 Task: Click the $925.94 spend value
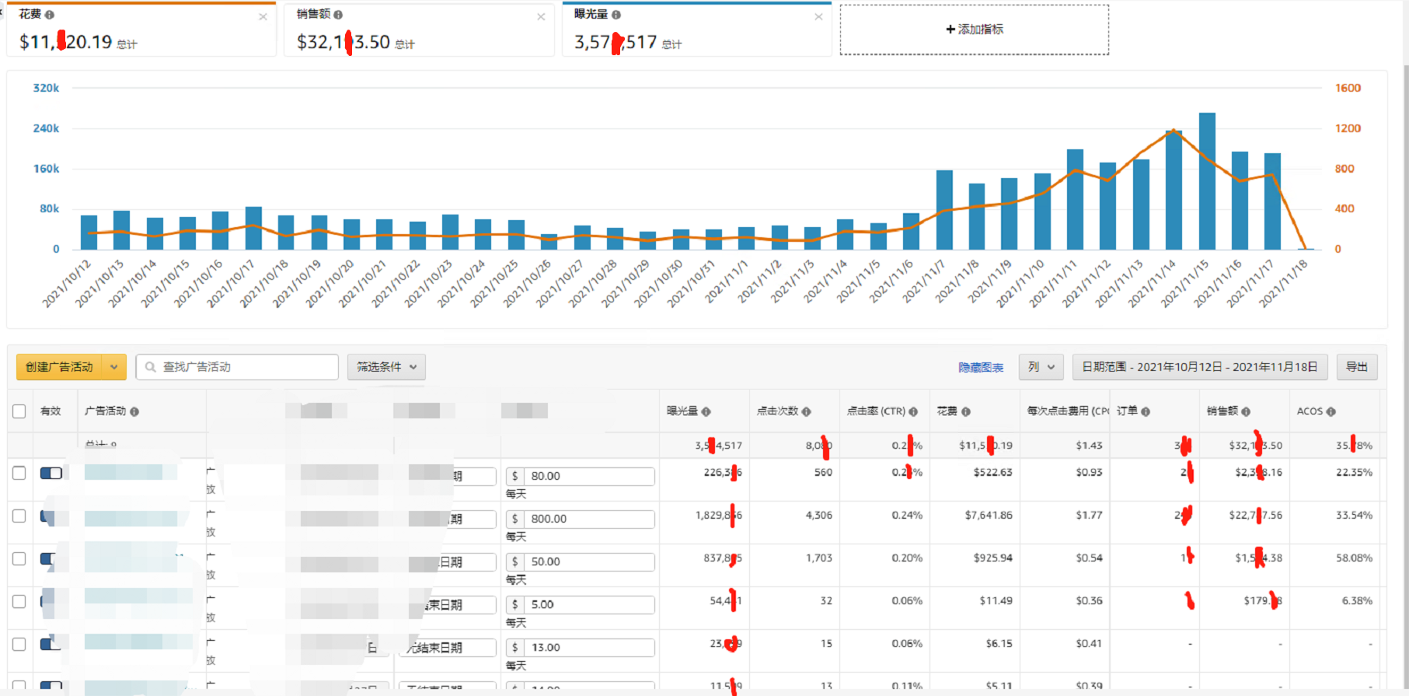(x=993, y=558)
